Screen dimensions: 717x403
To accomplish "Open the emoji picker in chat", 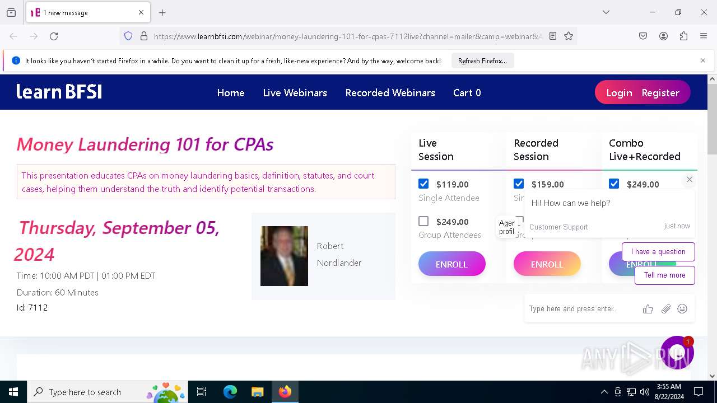I will click(x=682, y=309).
